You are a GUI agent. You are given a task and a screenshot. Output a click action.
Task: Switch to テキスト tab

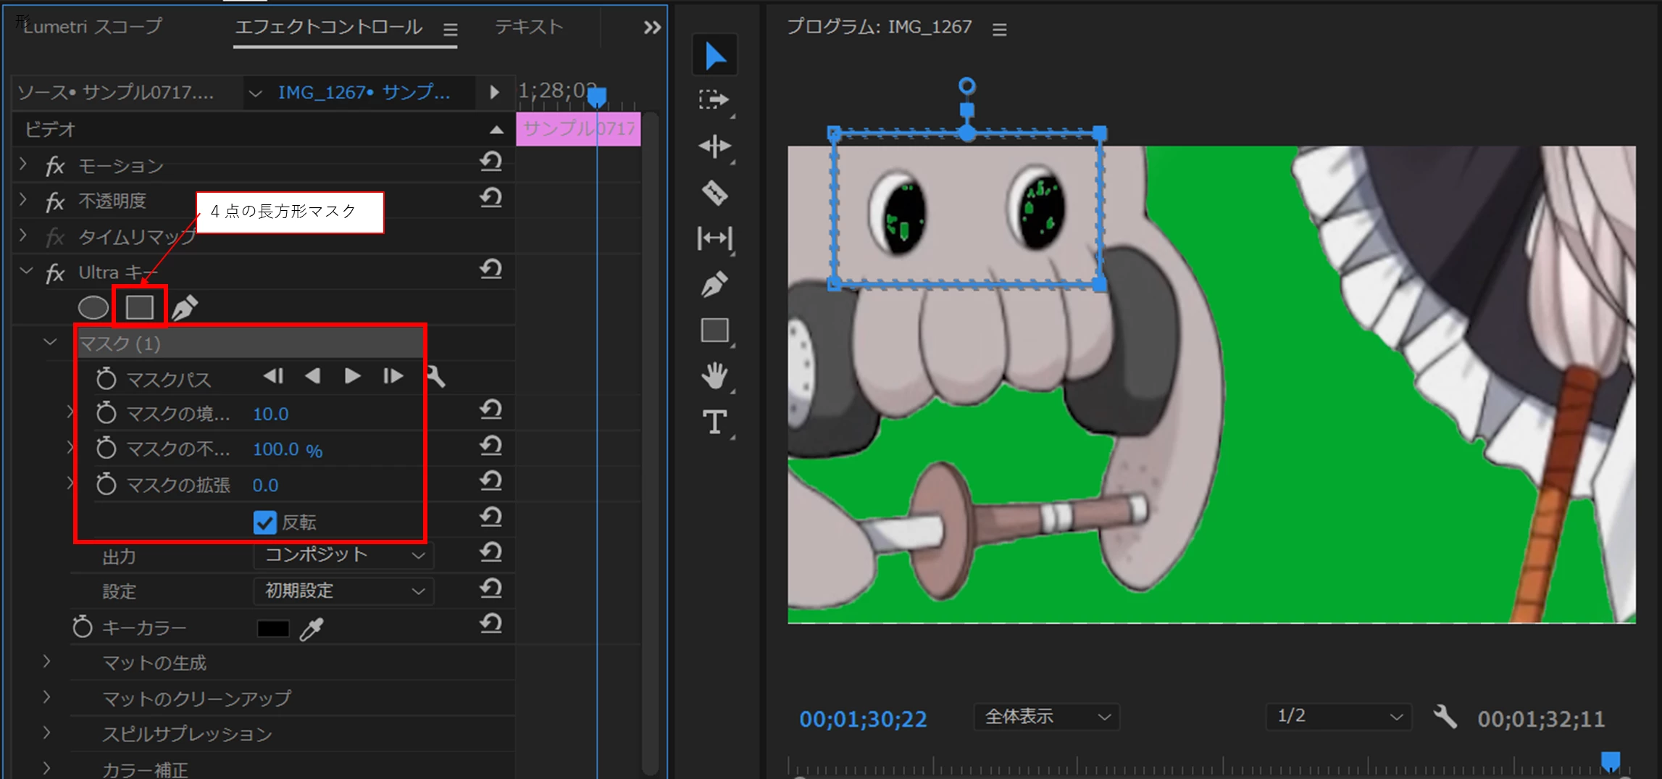pos(529,27)
